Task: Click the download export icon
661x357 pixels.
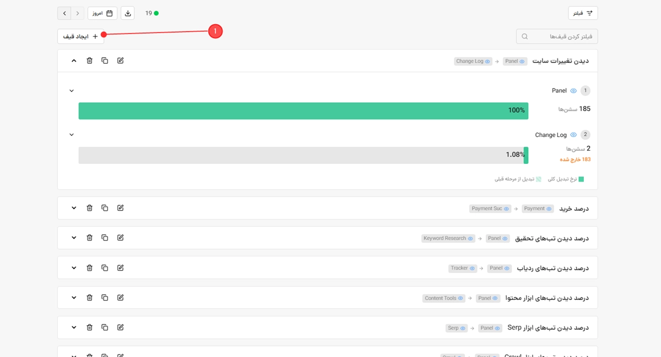Action: tap(128, 13)
